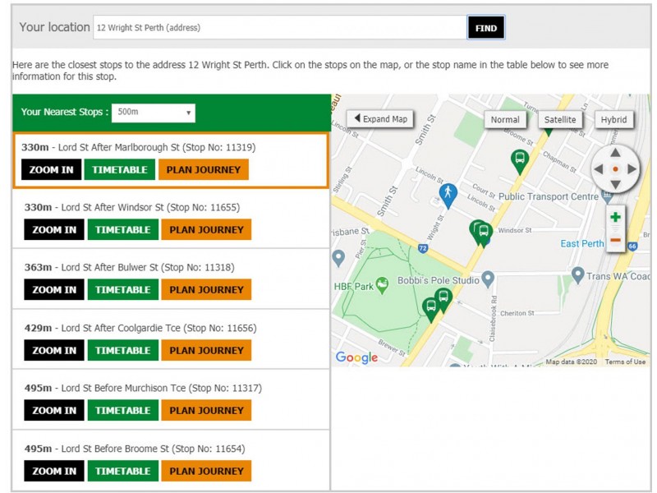Screen dimensions: 657x493
Task: Pan the map left with arrow control
Action: coord(599,169)
